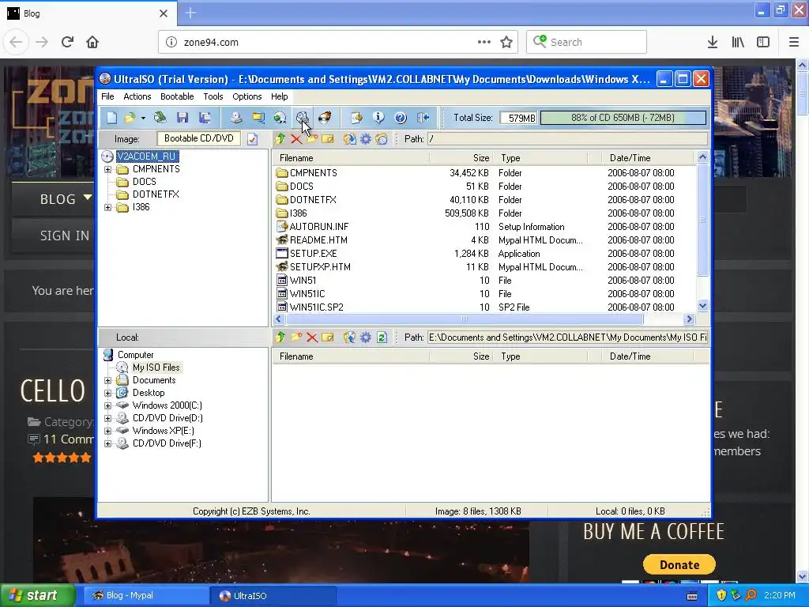Click red Delete icon in Local pane toolbar
Image resolution: width=809 pixels, height=607 pixels.
(312, 337)
